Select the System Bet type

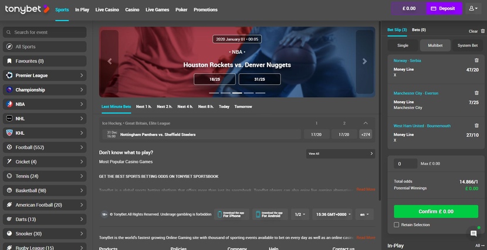pos(468,45)
